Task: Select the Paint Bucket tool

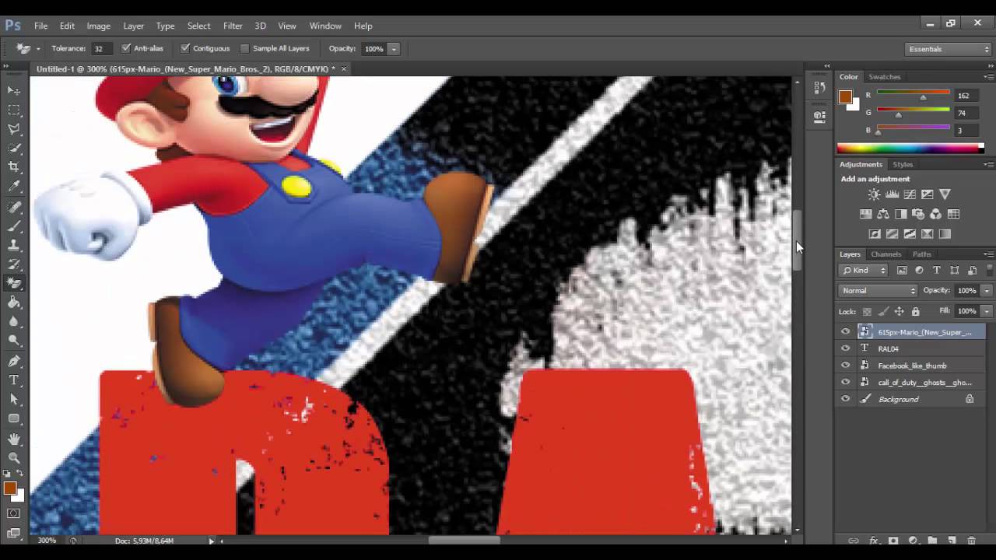Action: [14, 303]
